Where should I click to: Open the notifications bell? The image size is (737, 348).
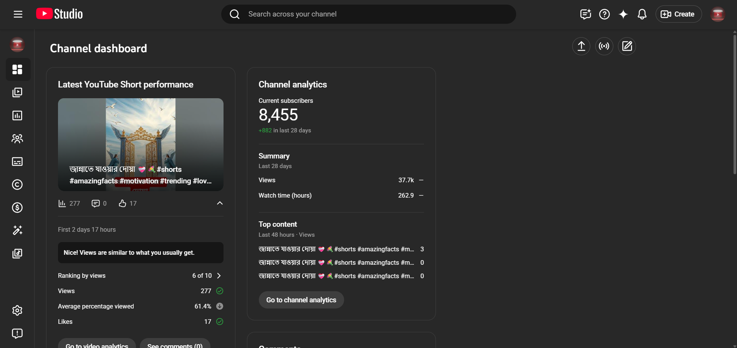[x=642, y=14]
